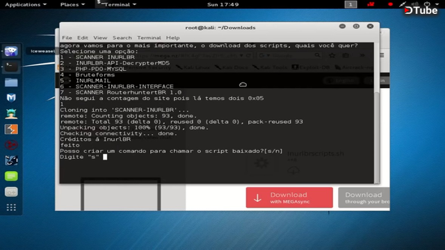Minimize the terminal window

[x=342, y=26]
